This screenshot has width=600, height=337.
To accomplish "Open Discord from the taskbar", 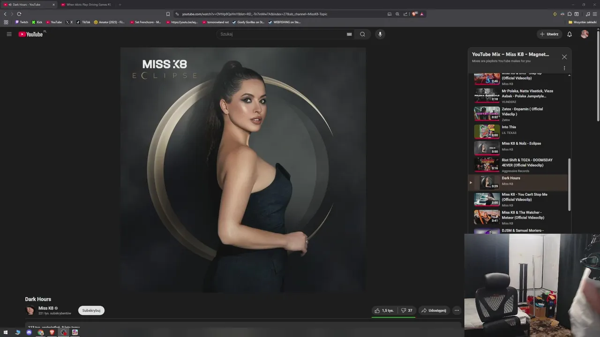I will click(x=29, y=332).
